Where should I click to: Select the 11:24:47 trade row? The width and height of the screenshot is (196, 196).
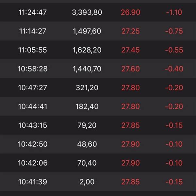[98, 12]
